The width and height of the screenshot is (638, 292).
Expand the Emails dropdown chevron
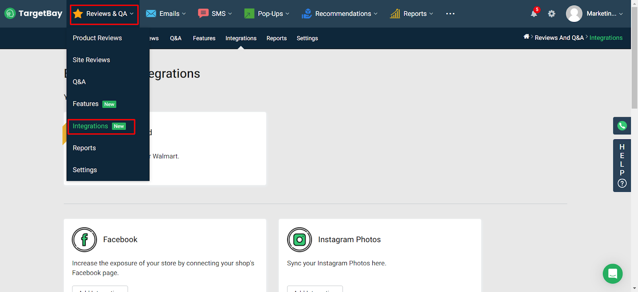pos(184,14)
